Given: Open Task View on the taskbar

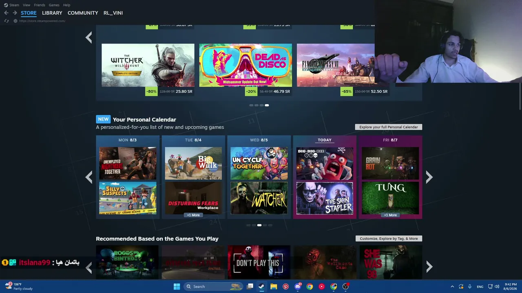Looking at the screenshot, I should pos(250,286).
